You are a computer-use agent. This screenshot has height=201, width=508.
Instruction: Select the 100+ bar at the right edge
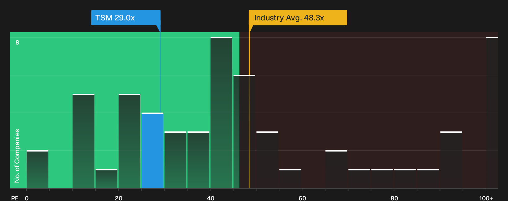(x=492, y=113)
